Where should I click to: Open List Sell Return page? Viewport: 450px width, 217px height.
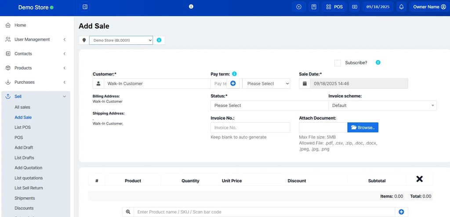pos(29,188)
